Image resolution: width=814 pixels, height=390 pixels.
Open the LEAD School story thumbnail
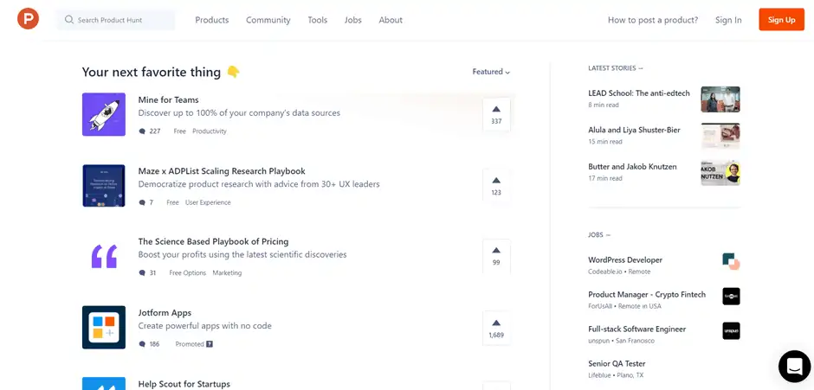pyautogui.click(x=720, y=99)
